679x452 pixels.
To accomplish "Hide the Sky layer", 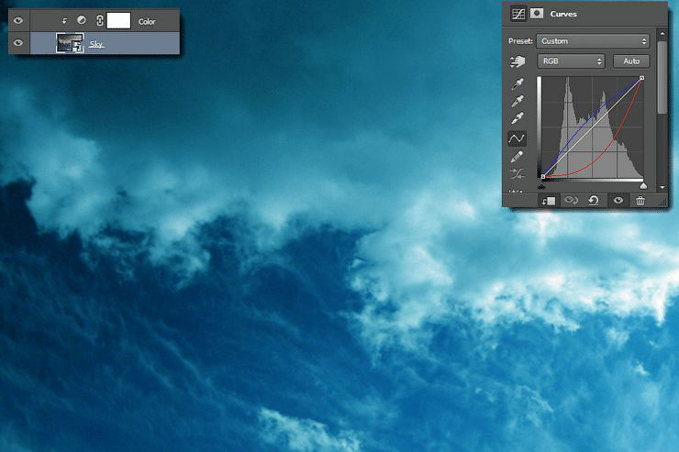I will [18, 43].
